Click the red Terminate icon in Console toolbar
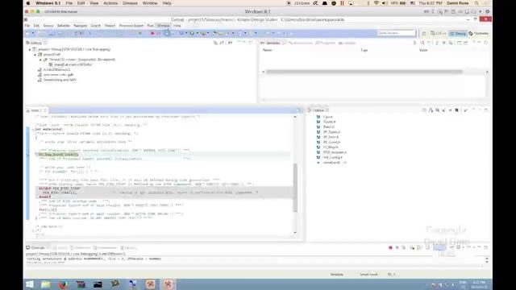516x290 pixels. coord(390,247)
